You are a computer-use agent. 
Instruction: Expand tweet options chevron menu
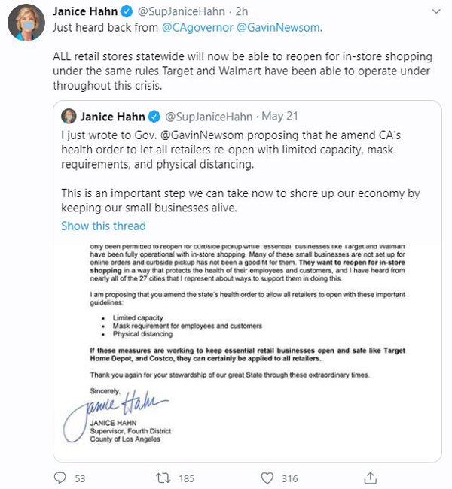(x=436, y=11)
